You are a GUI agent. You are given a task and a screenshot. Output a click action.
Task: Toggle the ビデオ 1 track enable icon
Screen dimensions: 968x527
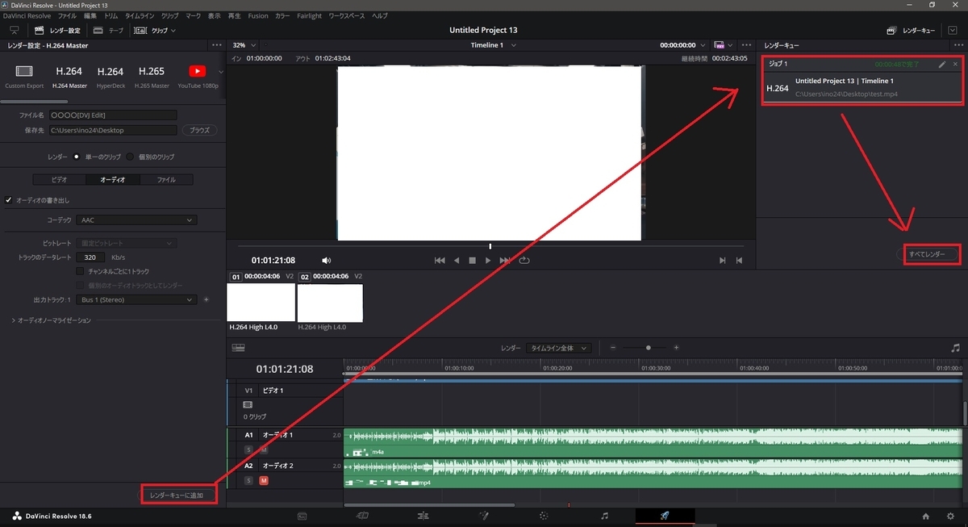pos(248,404)
